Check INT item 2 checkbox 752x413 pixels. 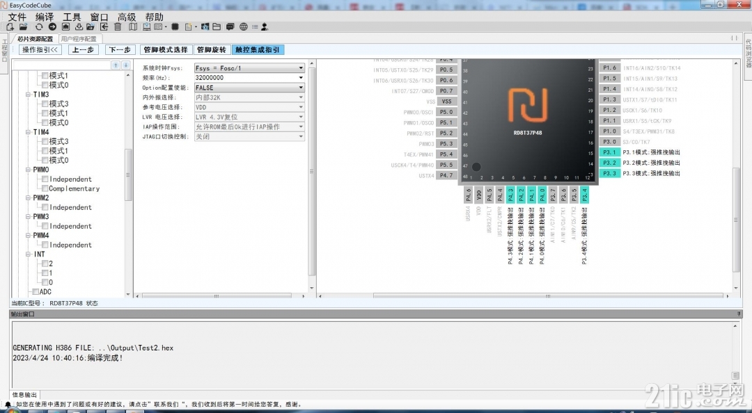[45, 264]
